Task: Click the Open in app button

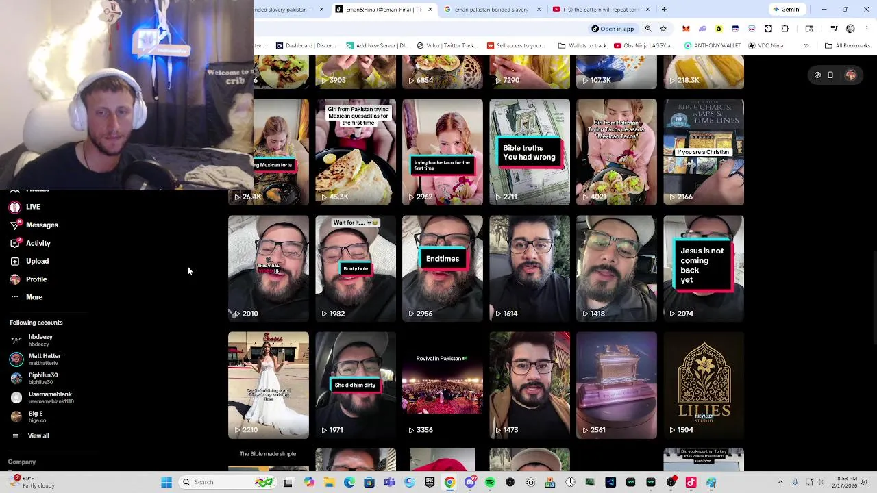Action: [613, 29]
